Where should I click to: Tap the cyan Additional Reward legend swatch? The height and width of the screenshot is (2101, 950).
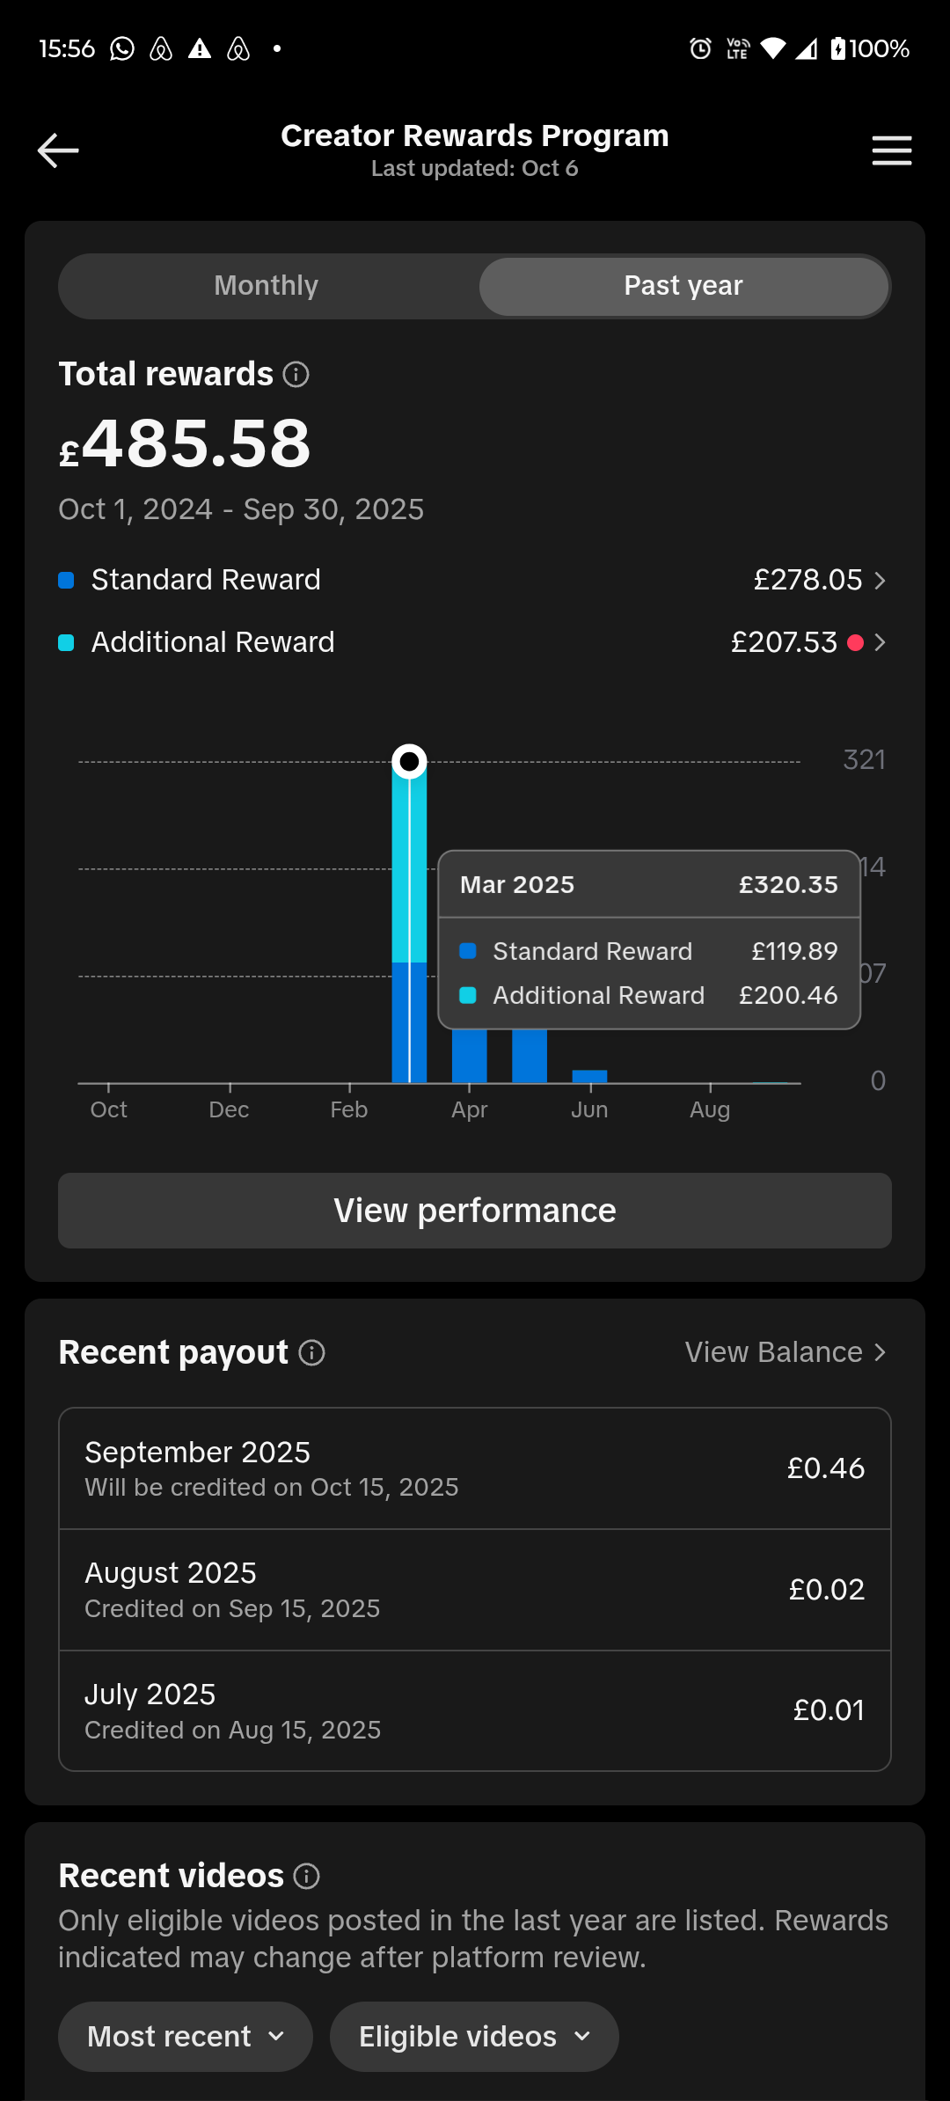(66, 643)
